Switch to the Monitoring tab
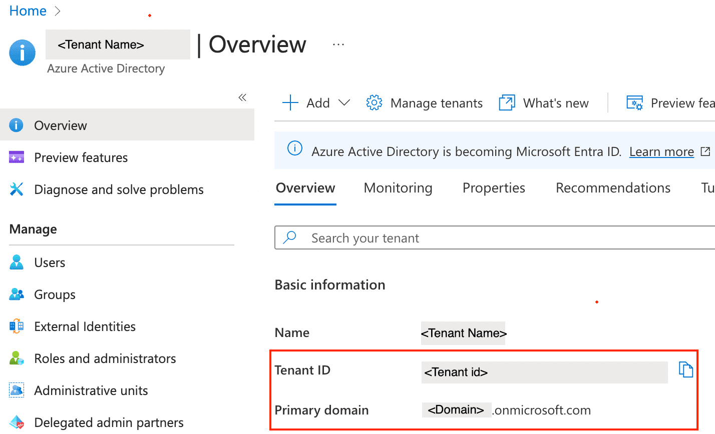 coord(398,188)
